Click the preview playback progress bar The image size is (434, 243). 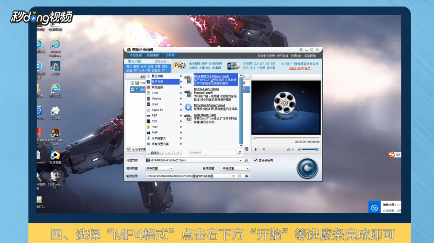point(286,137)
